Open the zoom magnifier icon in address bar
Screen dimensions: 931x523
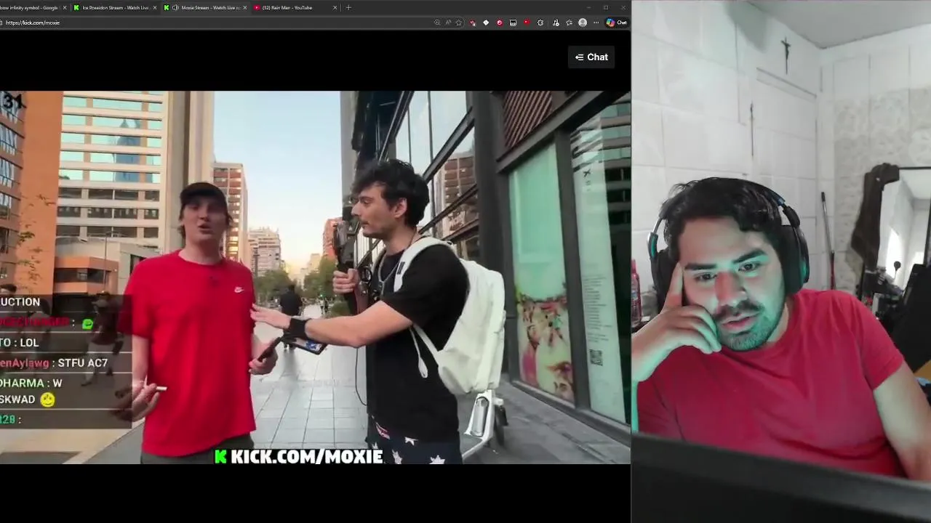pos(437,23)
